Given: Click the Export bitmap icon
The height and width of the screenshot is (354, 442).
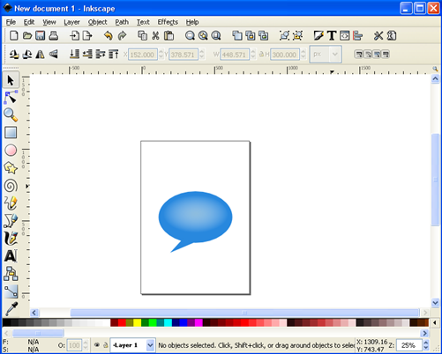Looking at the screenshot, I should pos(87,36).
